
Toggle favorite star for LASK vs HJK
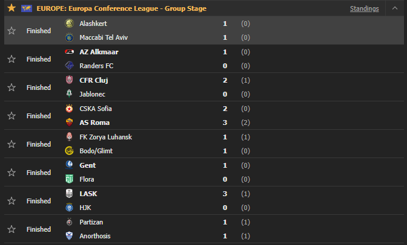(x=11, y=201)
